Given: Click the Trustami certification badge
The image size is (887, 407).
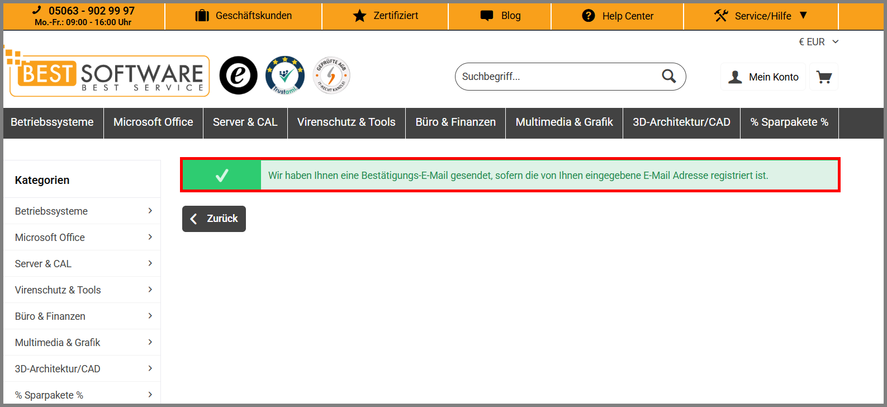Looking at the screenshot, I should point(285,75).
